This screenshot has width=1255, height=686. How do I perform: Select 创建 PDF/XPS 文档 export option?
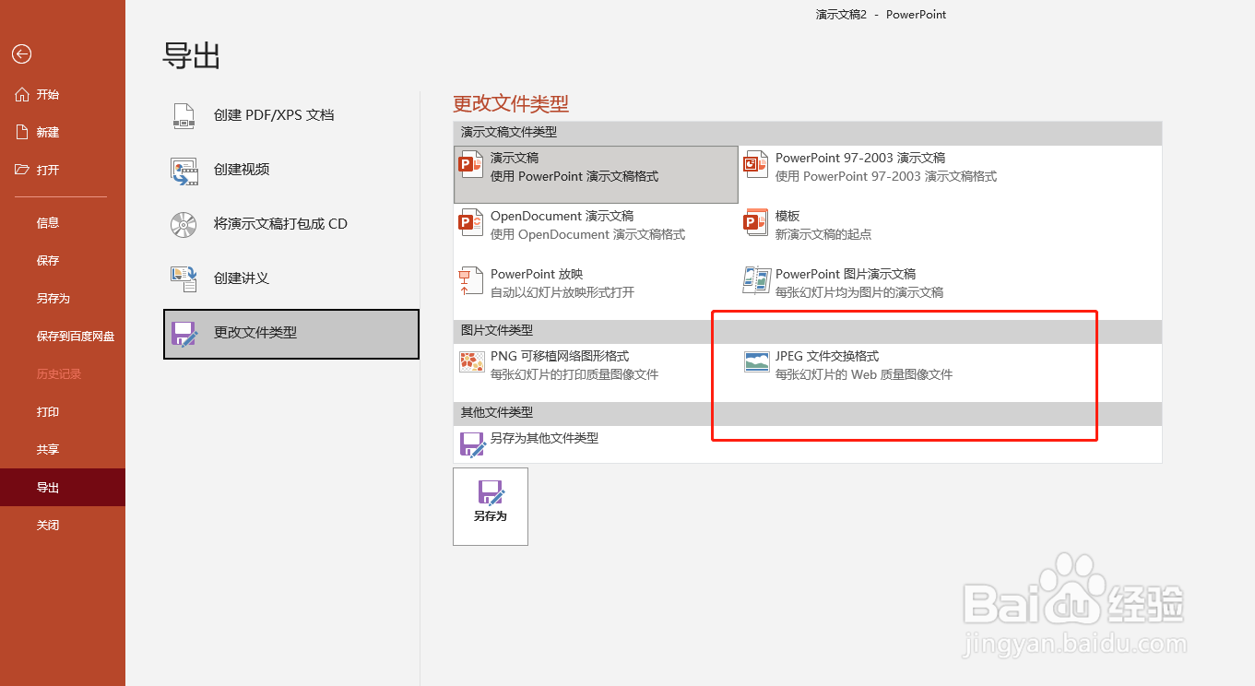(291, 116)
